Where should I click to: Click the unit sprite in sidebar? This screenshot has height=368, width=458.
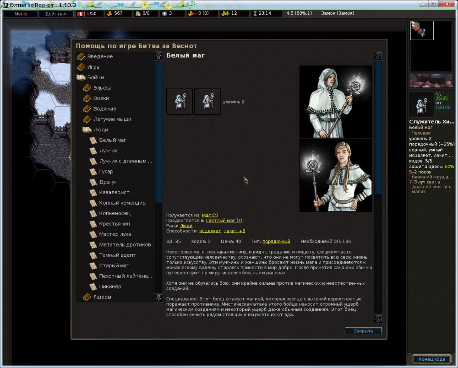tap(421, 105)
